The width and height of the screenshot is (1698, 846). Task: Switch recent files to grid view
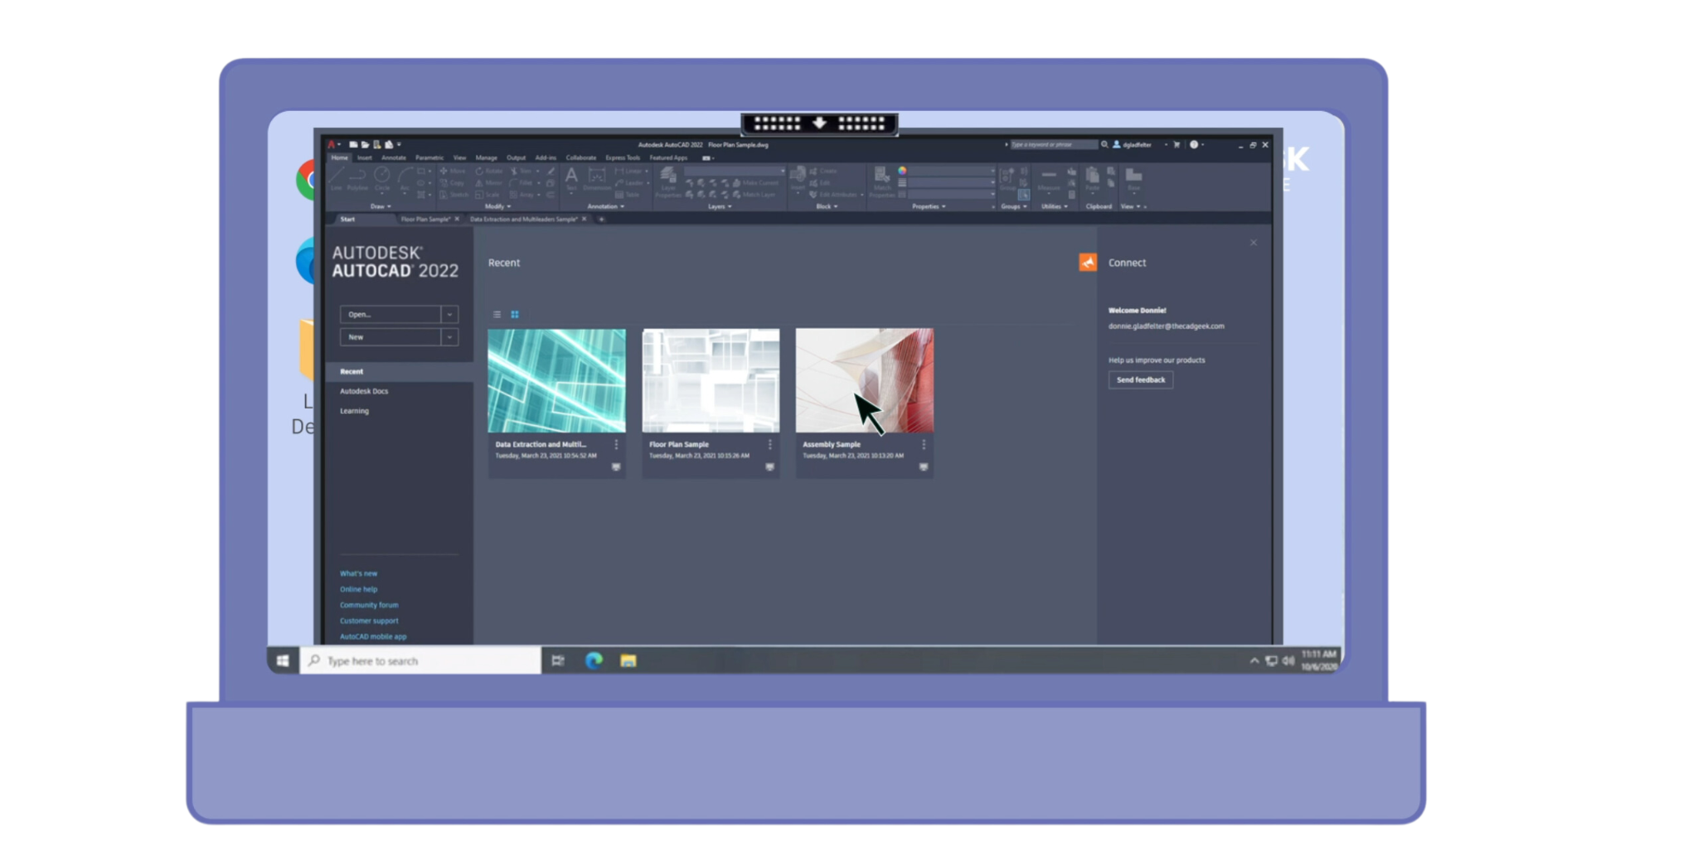515,315
